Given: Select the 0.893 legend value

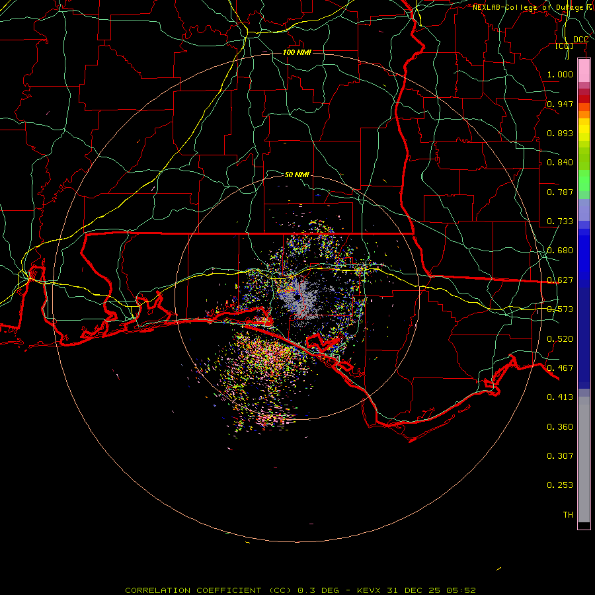Looking at the screenshot, I should click(560, 133).
